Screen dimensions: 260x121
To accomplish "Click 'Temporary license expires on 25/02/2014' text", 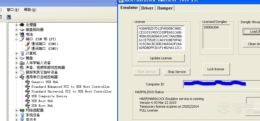I will (x=169, y=107).
